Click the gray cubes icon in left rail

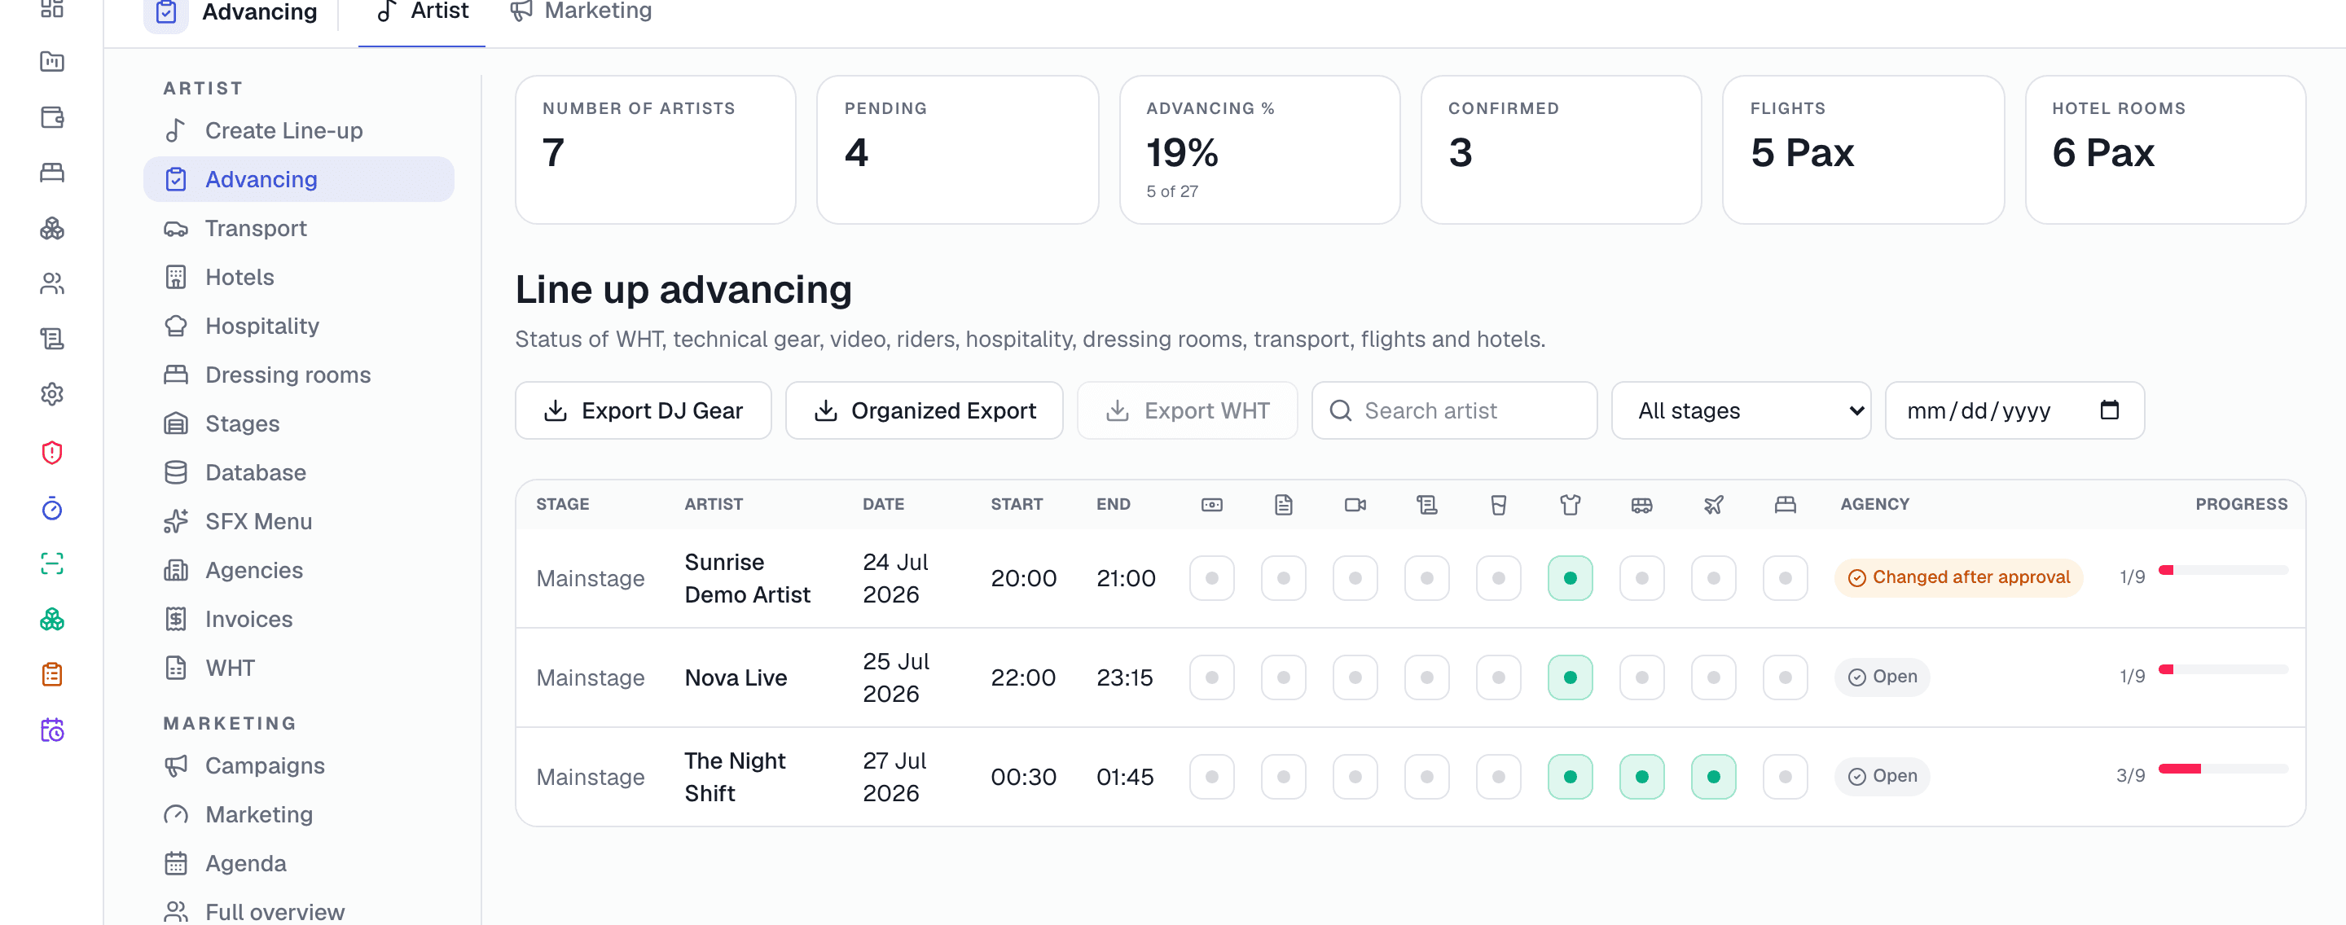click(52, 229)
